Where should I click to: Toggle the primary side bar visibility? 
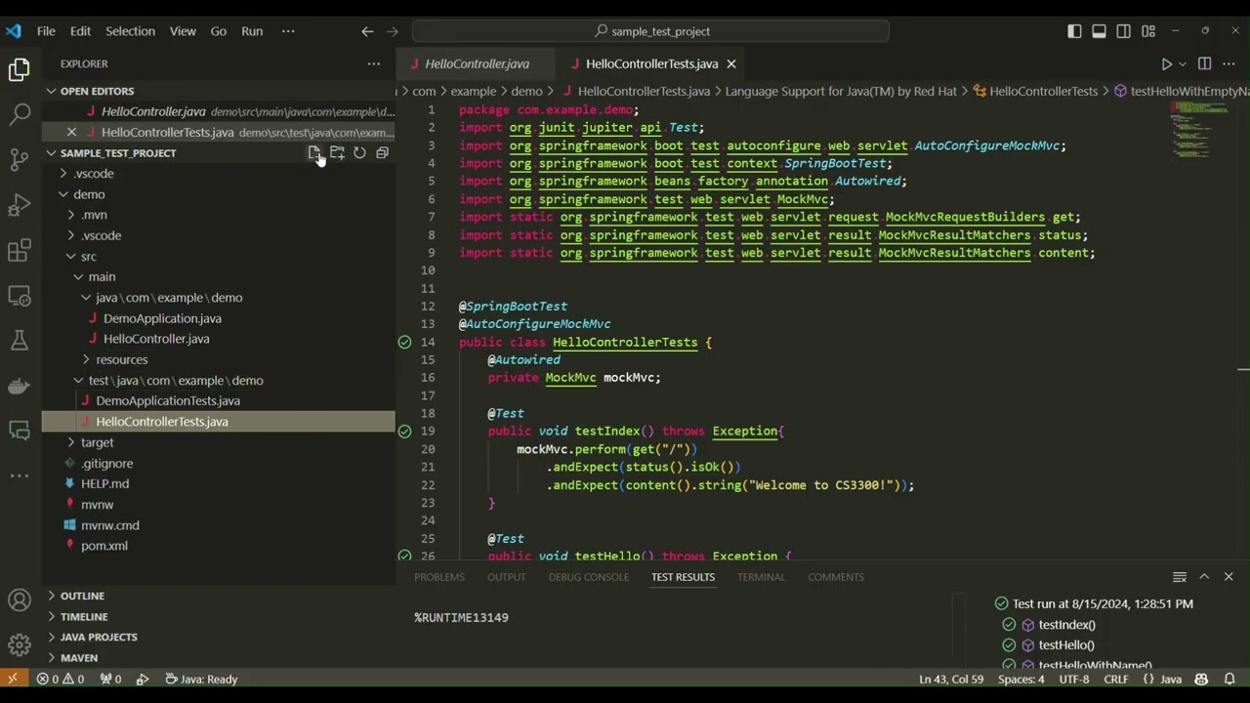[x=1074, y=31]
